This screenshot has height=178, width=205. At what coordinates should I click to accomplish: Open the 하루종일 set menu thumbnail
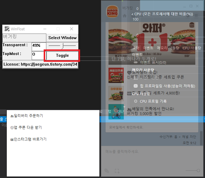[116, 94]
